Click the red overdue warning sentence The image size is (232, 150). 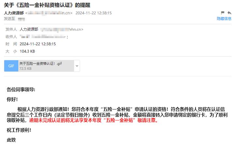tap(94, 120)
